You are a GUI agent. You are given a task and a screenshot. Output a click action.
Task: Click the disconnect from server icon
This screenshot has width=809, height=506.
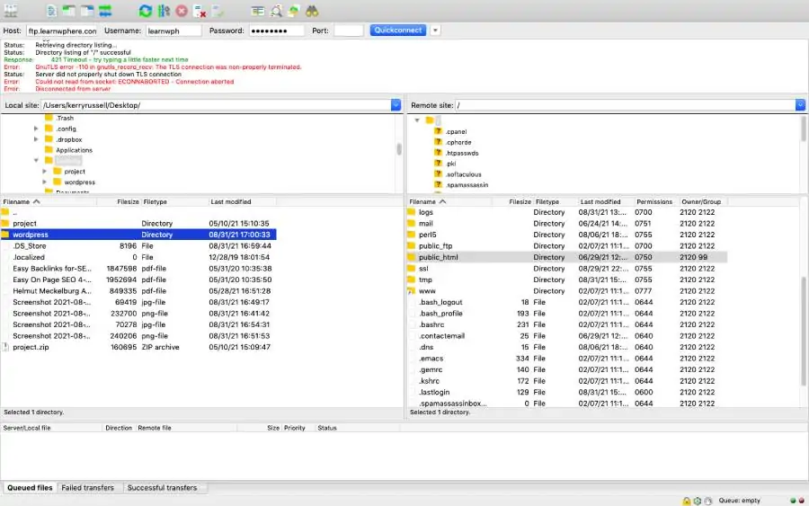pyautogui.click(x=200, y=11)
